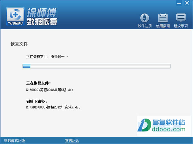Click the 恢复文件 heading
Viewport: 193px width, 144px height.
pos(19,44)
